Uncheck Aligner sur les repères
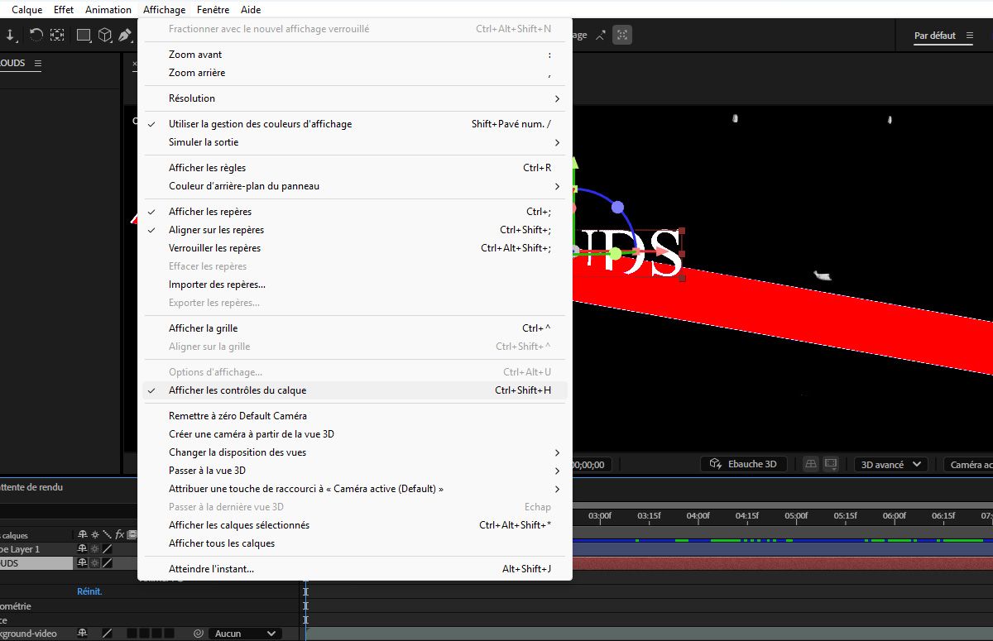The width and height of the screenshot is (993, 641). point(355,230)
